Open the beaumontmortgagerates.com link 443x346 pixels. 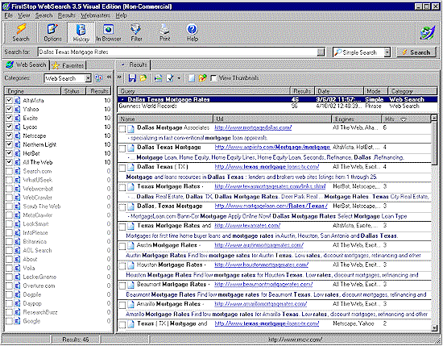pos(263,285)
